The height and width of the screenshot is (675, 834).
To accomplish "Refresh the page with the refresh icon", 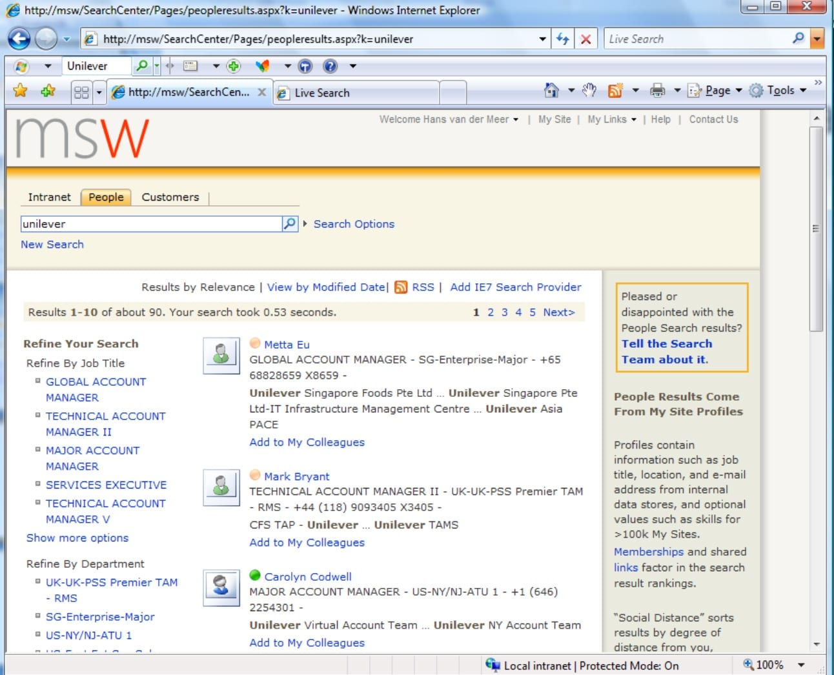I will 563,39.
